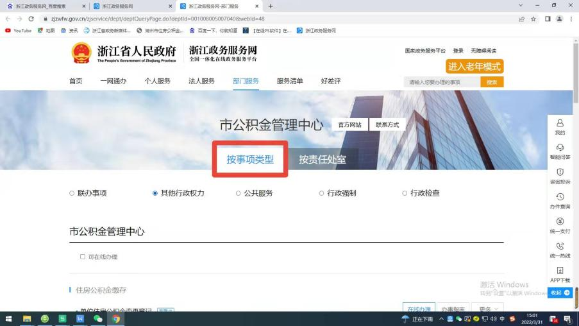Reload the page with the refresh icon
The height and width of the screenshot is (326, 579).
click(x=31, y=19)
